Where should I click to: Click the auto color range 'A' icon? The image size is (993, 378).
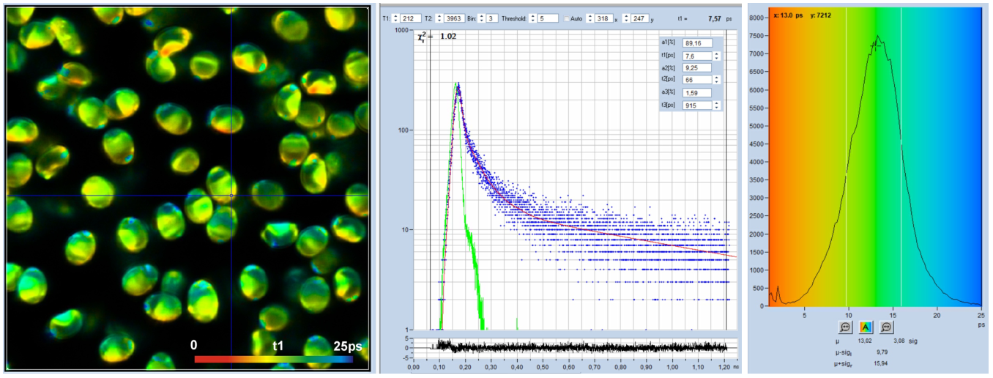(x=866, y=327)
